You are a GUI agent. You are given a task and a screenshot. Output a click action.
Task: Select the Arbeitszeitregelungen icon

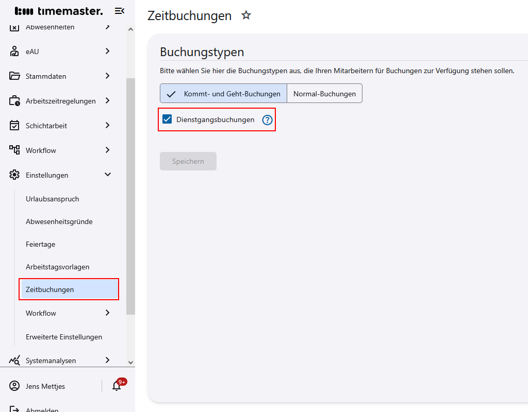pyautogui.click(x=14, y=100)
